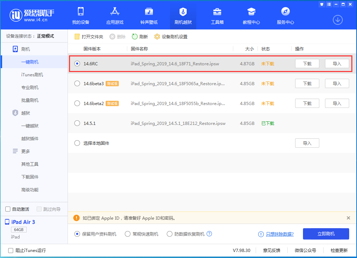Download the 14.6beta2 firmware
The width and height of the screenshot is (357, 258).
(307, 103)
